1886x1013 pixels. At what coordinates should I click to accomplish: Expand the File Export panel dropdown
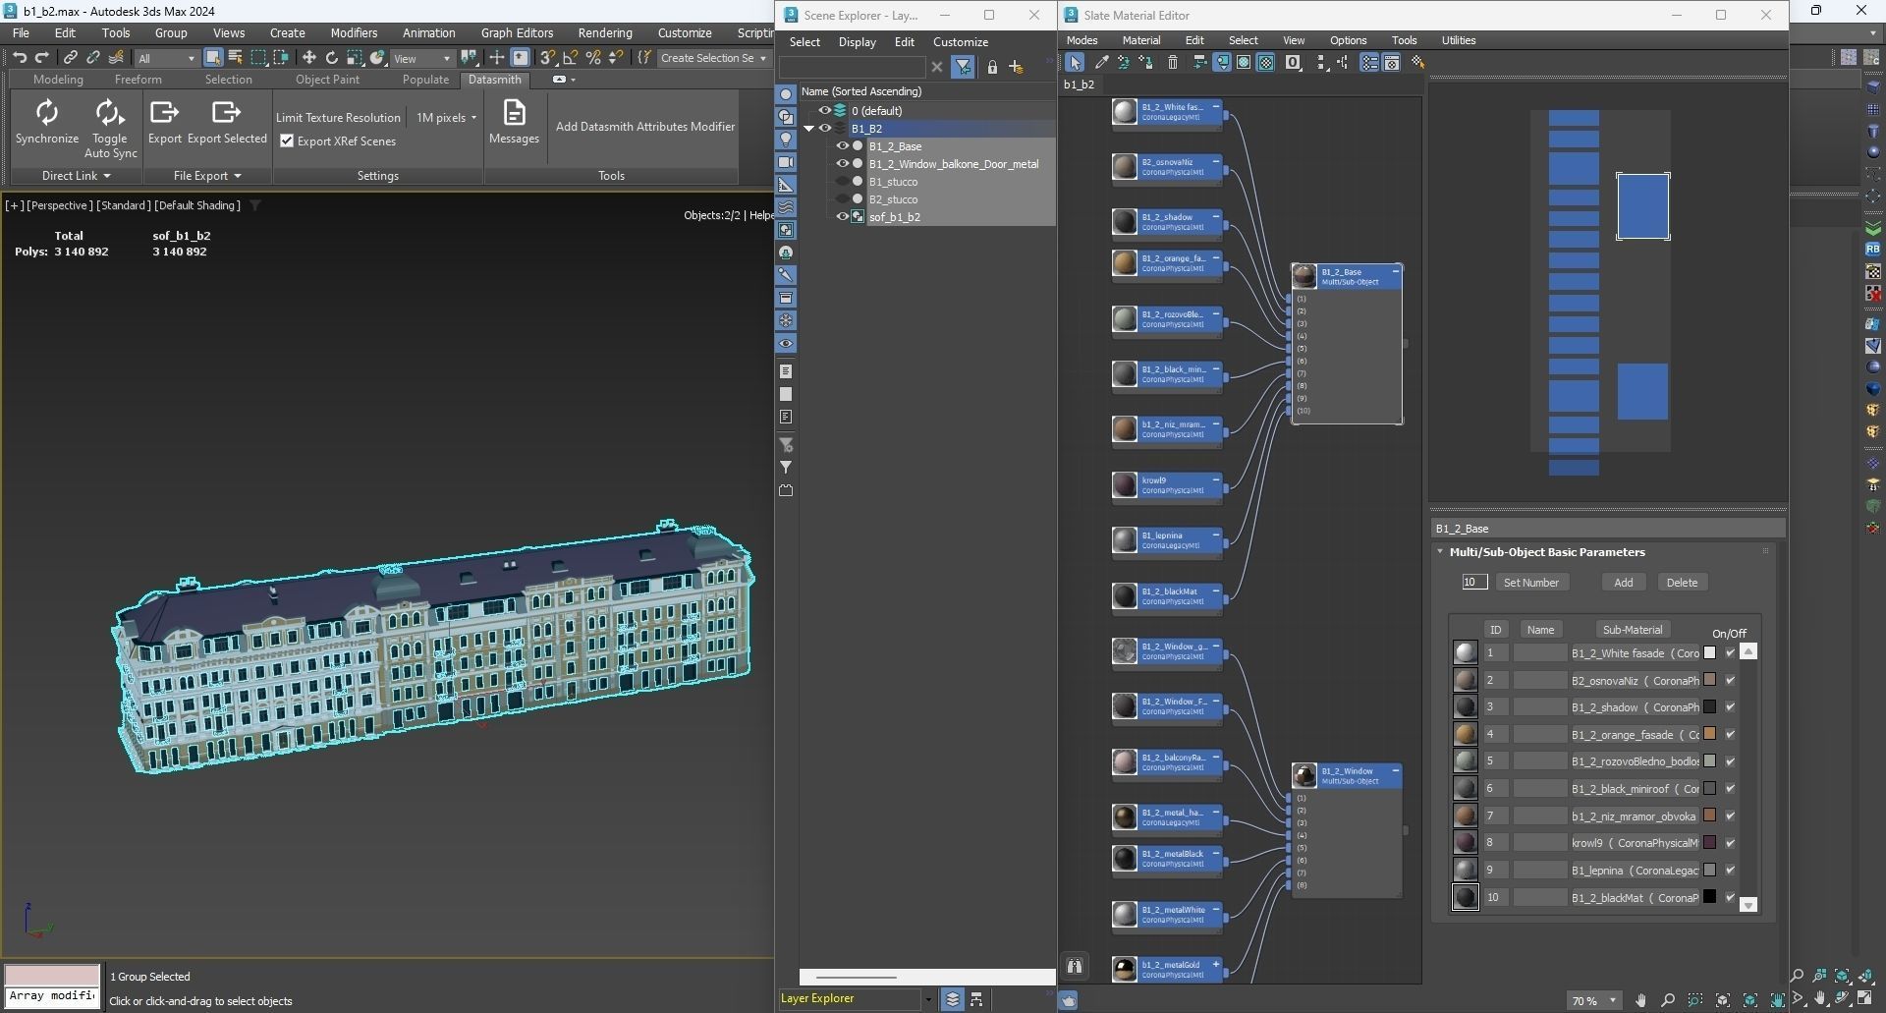coord(207,176)
